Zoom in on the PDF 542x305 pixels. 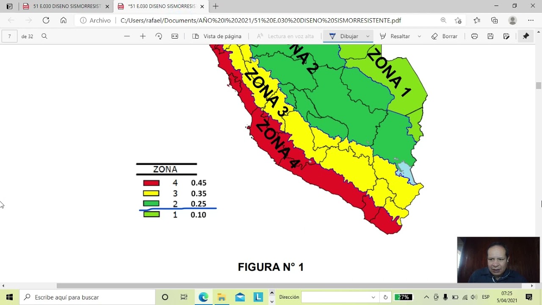click(143, 36)
